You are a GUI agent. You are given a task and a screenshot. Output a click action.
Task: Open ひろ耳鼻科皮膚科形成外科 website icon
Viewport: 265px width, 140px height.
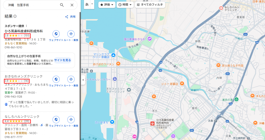[x=56, y=34]
